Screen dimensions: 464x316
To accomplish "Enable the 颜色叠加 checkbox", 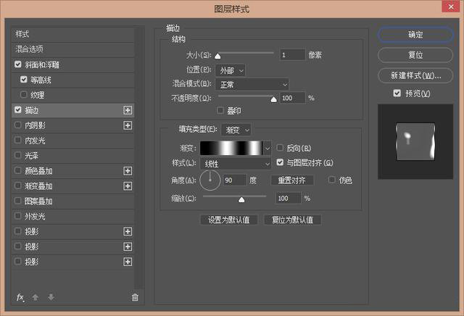I will click(x=17, y=170).
